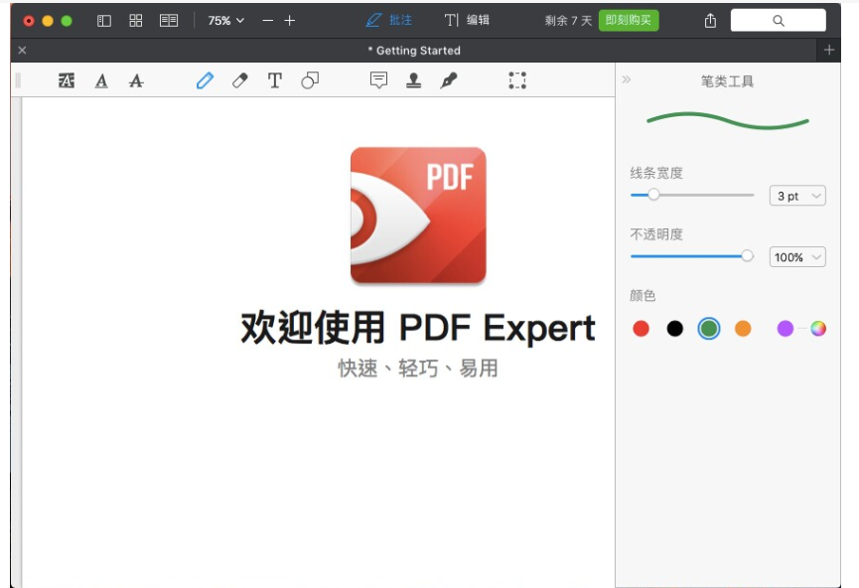Adjust the 不透明度 opacity slider
Viewport: 859px width, 588px height.
pyautogui.click(x=692, y=256)
